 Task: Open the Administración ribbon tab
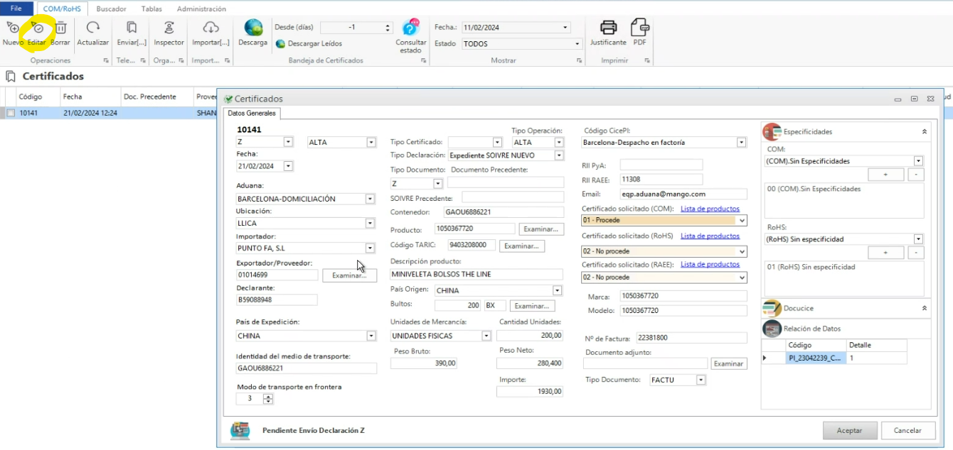[x=201, y=9]
